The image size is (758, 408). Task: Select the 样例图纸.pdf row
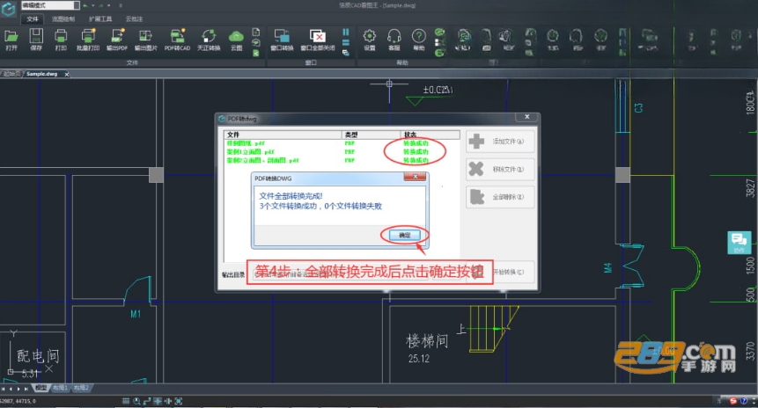pos(342,143)
